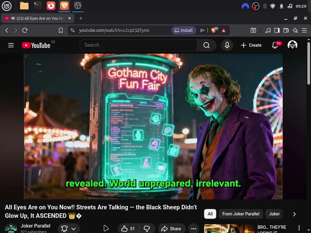Click the BRO... THEY'RE video title
311x233 pixels.
[272, 229]
